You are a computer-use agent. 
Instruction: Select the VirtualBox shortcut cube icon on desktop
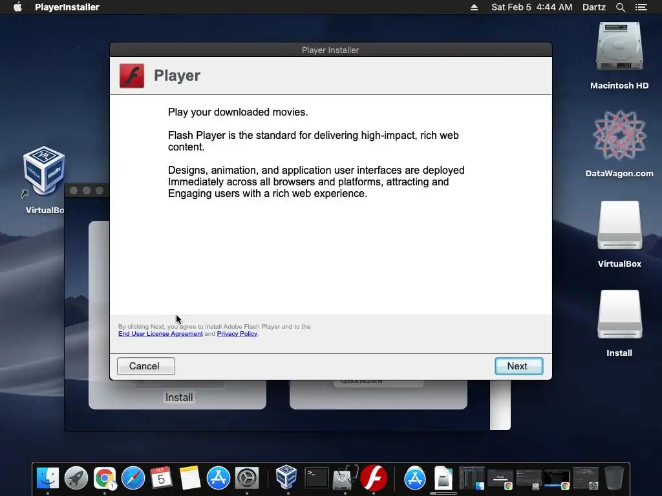coord(44,172)
